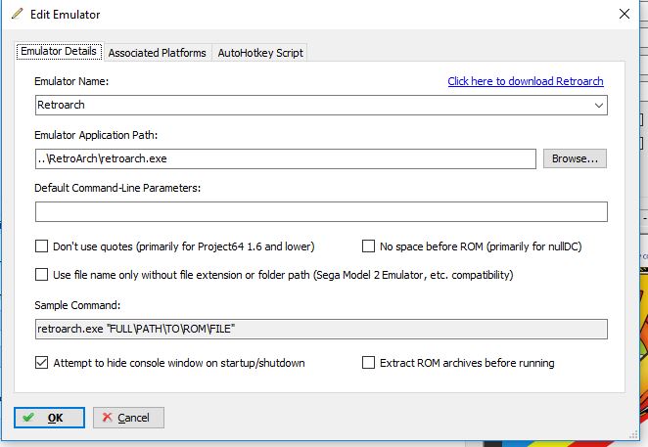Click the download Retroarch link

pyautogui.click(x=526, y=81)
